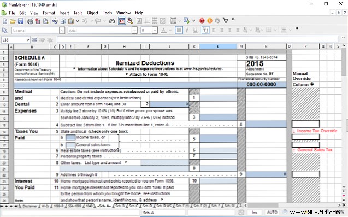This screenshot has width=348, height=217.
Task: Cut selection with the scissors icon
Action: pyautogui.click(x=55, y=21)
